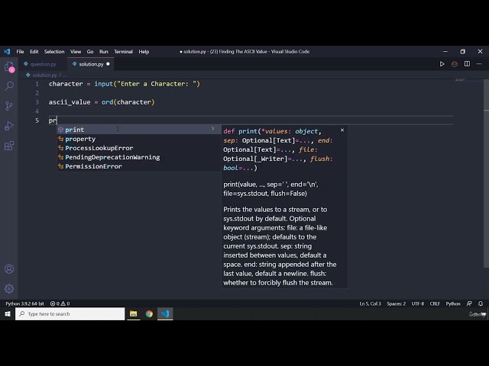Close the print documentation popup

tap(342, 130)
